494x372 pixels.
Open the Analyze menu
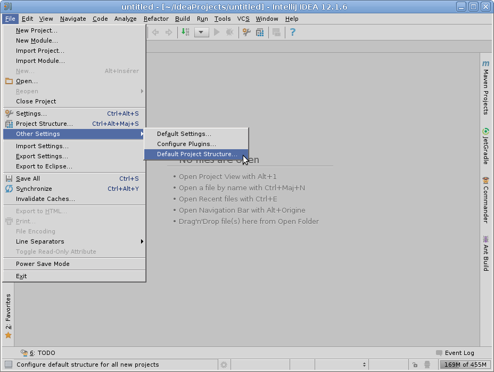[126, 19]
